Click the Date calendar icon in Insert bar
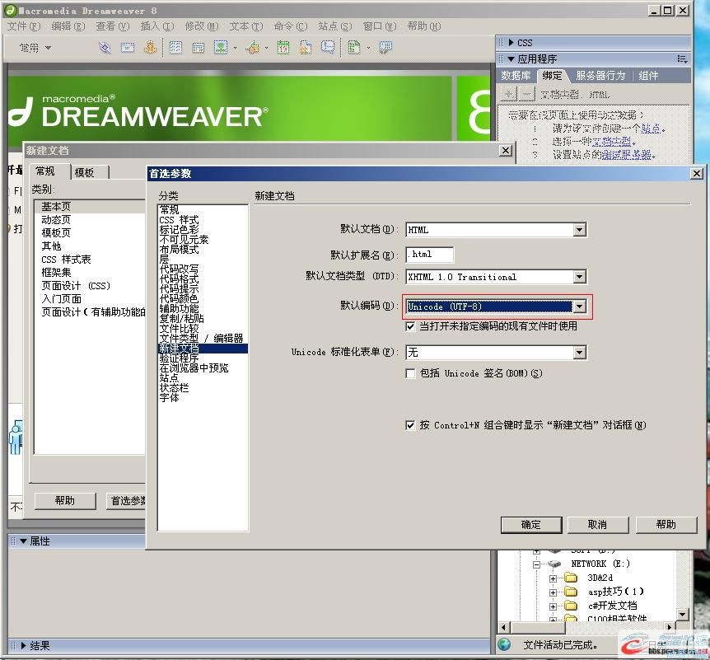 283,48
